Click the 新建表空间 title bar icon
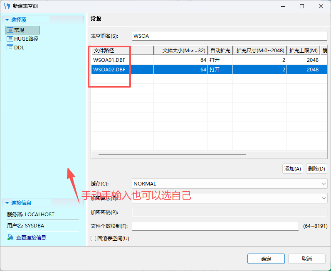Viewport: 331px width, 271px height. [7, 6]
